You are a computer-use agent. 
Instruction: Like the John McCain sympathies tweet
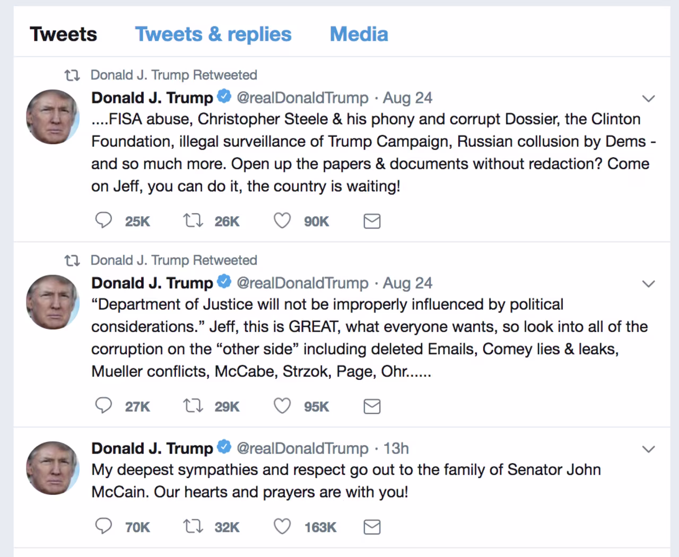[282, 526]
